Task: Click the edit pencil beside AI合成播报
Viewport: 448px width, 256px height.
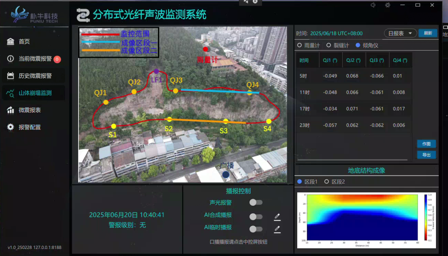Action: [x=277, y=217]
